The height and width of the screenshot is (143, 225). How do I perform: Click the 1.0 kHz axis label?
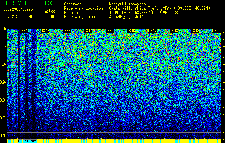pyautogui.click(x=3, y=64)
